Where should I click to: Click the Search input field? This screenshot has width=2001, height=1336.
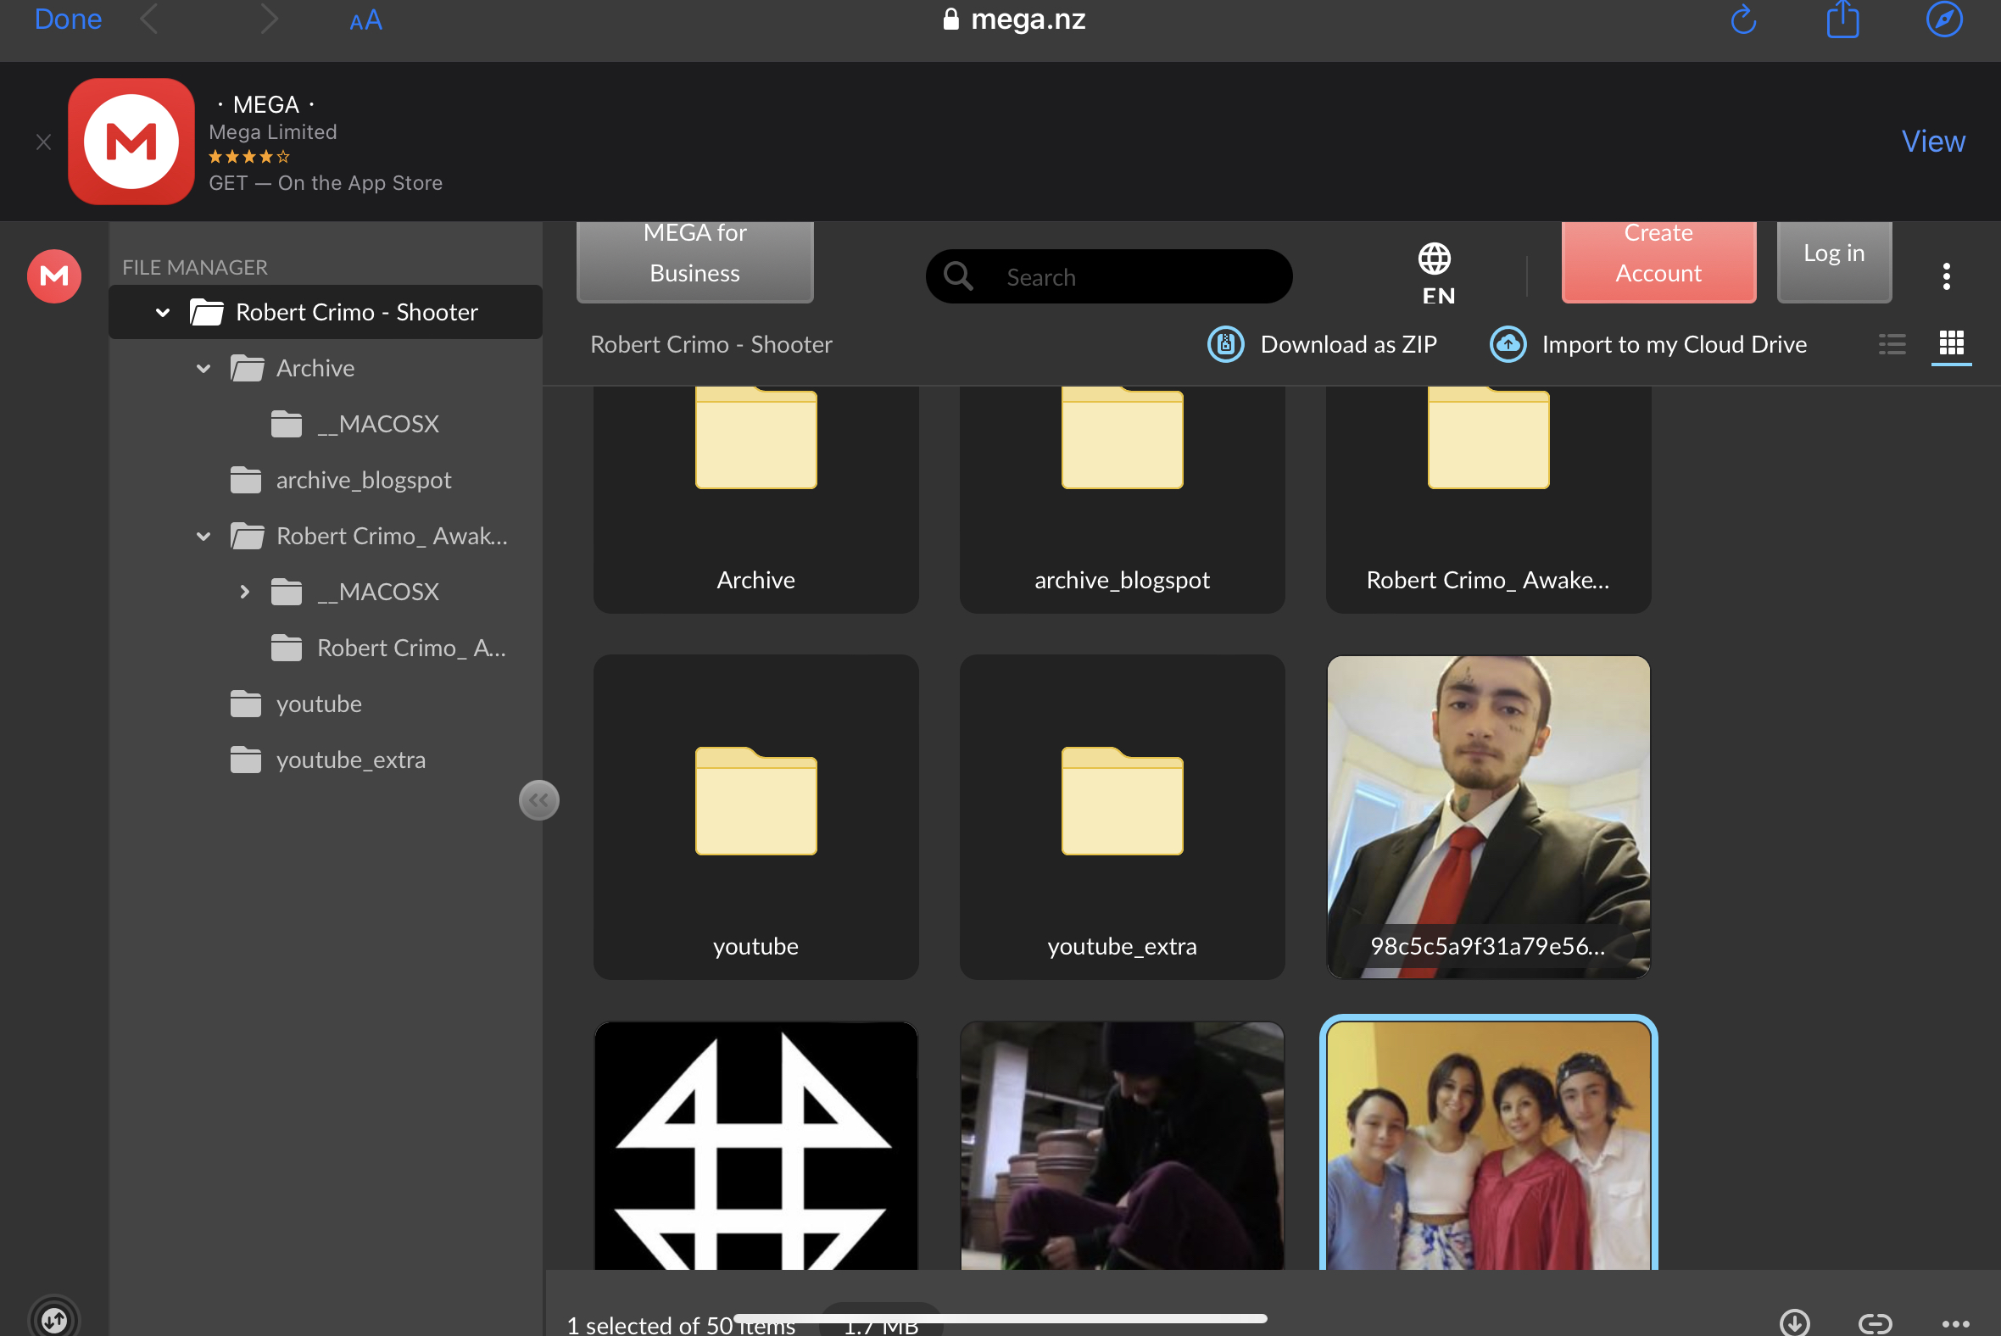click(1109, 276)
